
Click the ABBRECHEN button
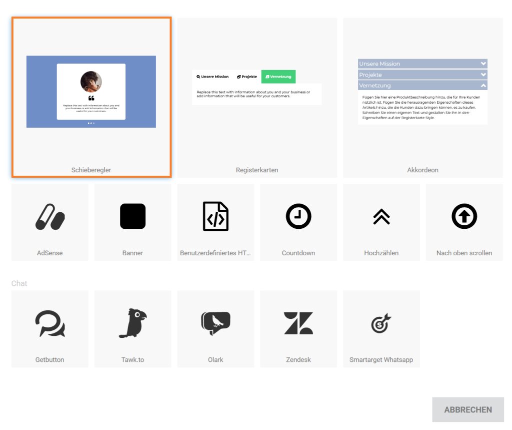(467, 409)
